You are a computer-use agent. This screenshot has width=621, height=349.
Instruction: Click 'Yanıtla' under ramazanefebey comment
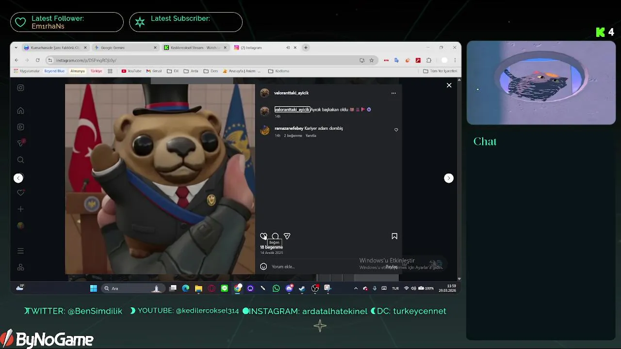pos(310,136)
